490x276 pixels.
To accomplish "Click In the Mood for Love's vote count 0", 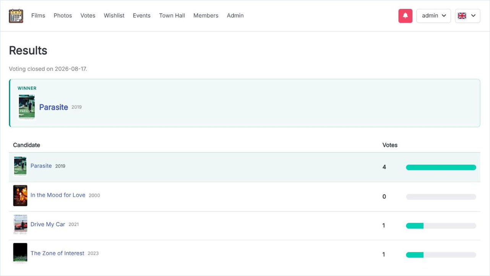I will pyautogui.click(x=384, y=196).
